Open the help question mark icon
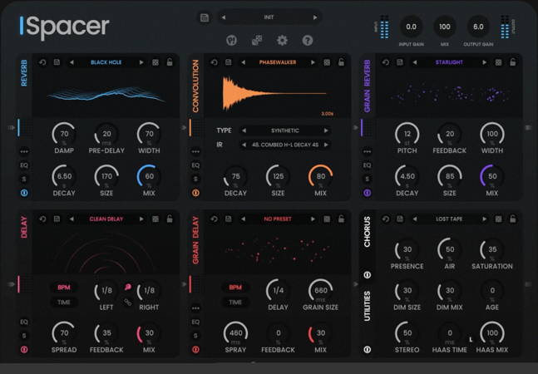Image resolution: width=538 pixels, height=374 pixels. [x=307, y=40]
